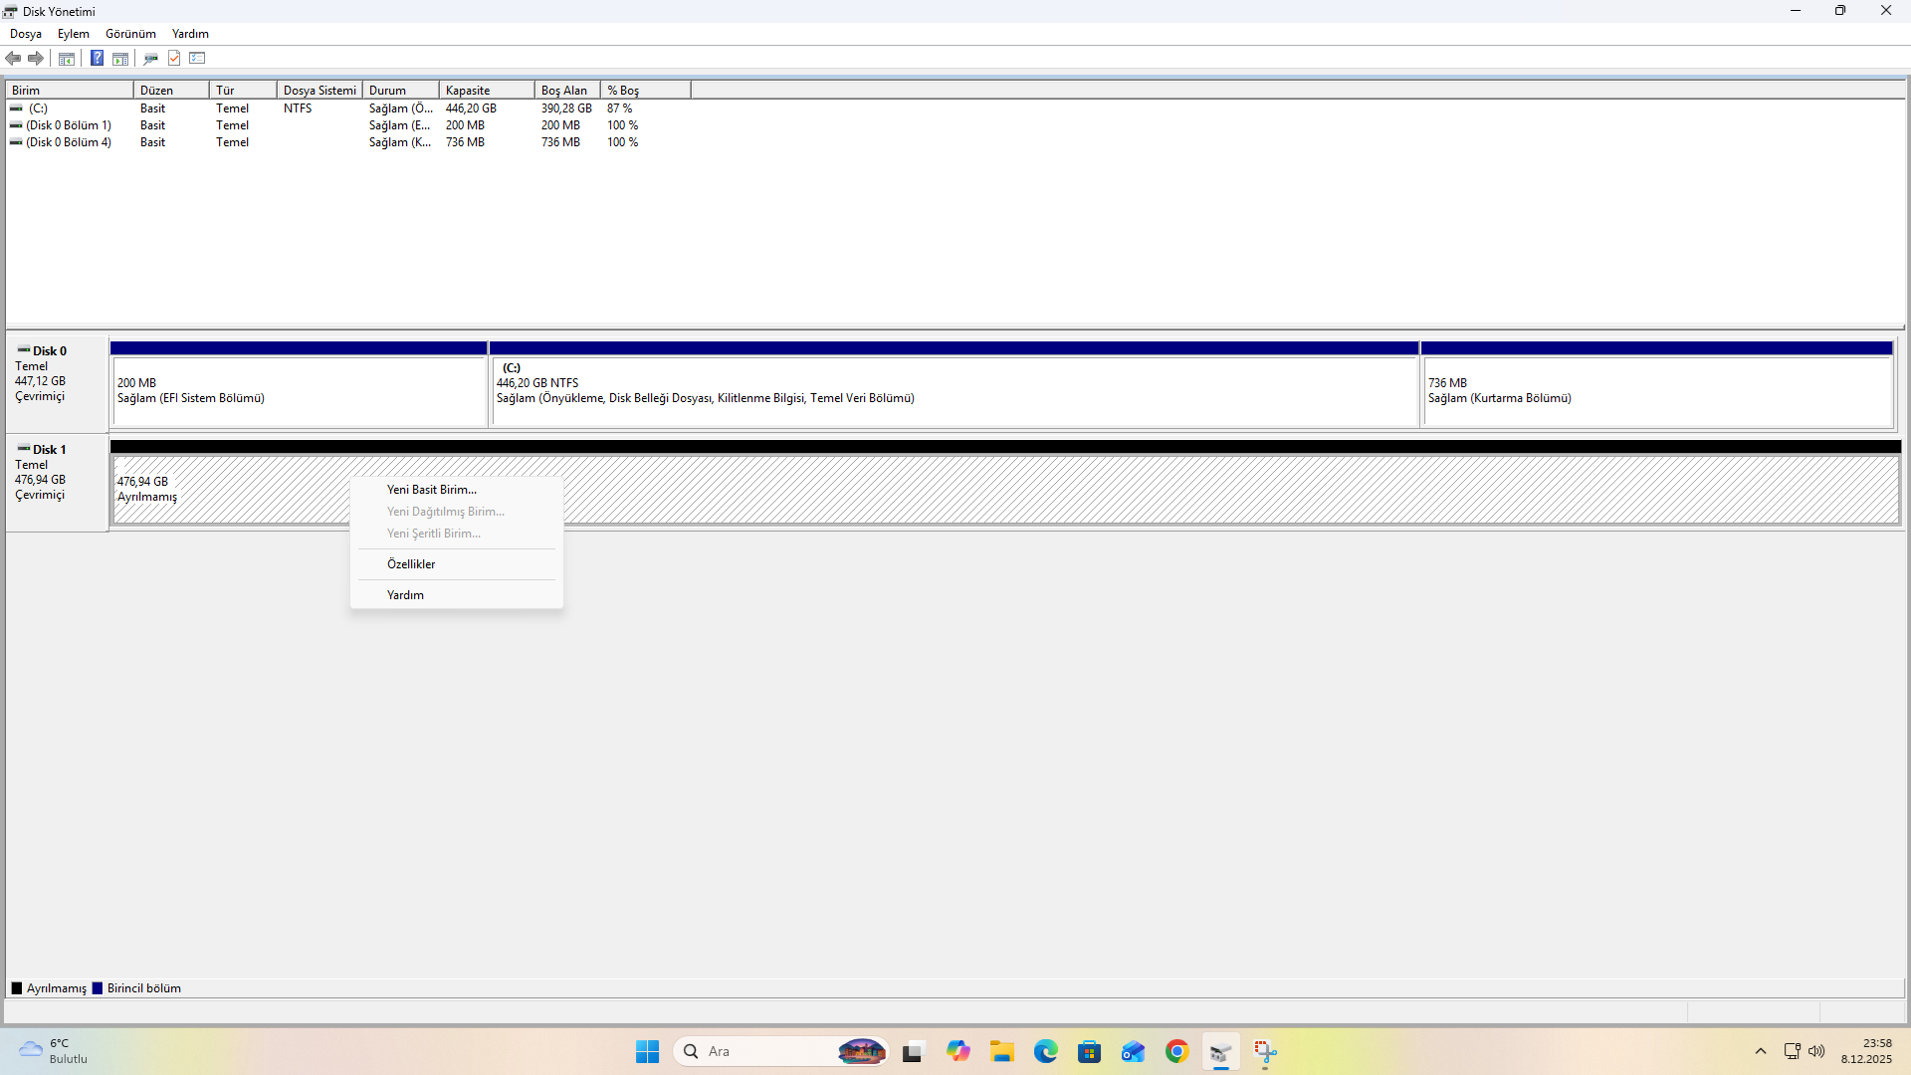Click the rescan disks toolbar icon
The image size is (1911, 1075).
tap(151, 58)
